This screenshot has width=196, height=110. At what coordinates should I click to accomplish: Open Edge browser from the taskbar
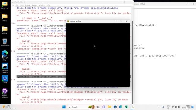coord(121,107)
